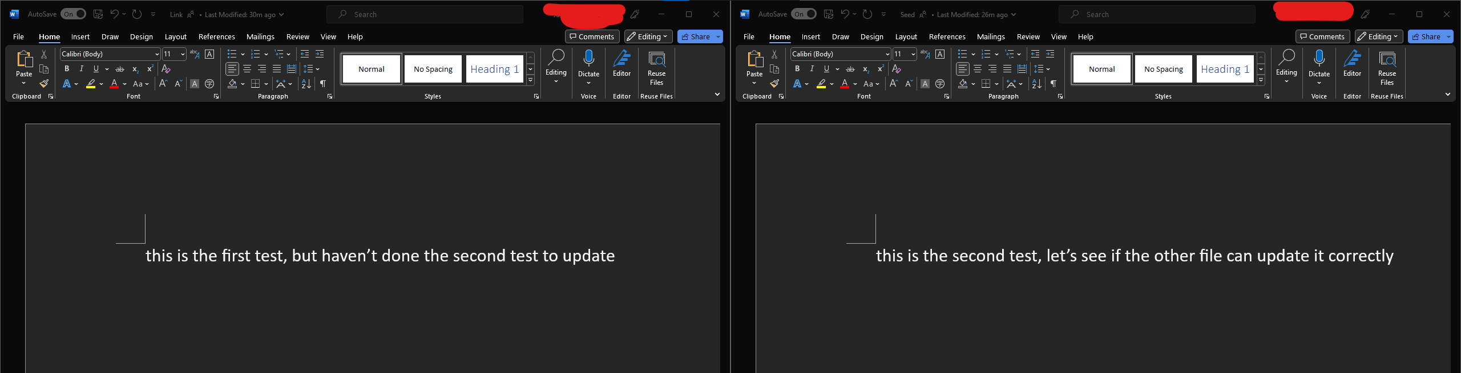The image size is (1461, 373).
Task: Open font size dropdown in Seed window
Action: point(913,54)
